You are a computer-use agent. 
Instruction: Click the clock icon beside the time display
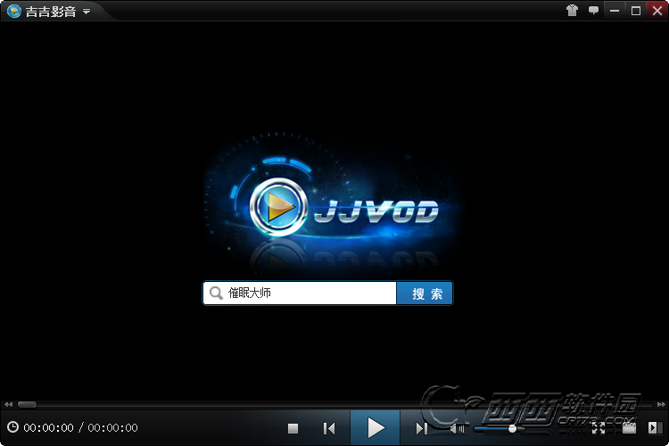(12, 426)
